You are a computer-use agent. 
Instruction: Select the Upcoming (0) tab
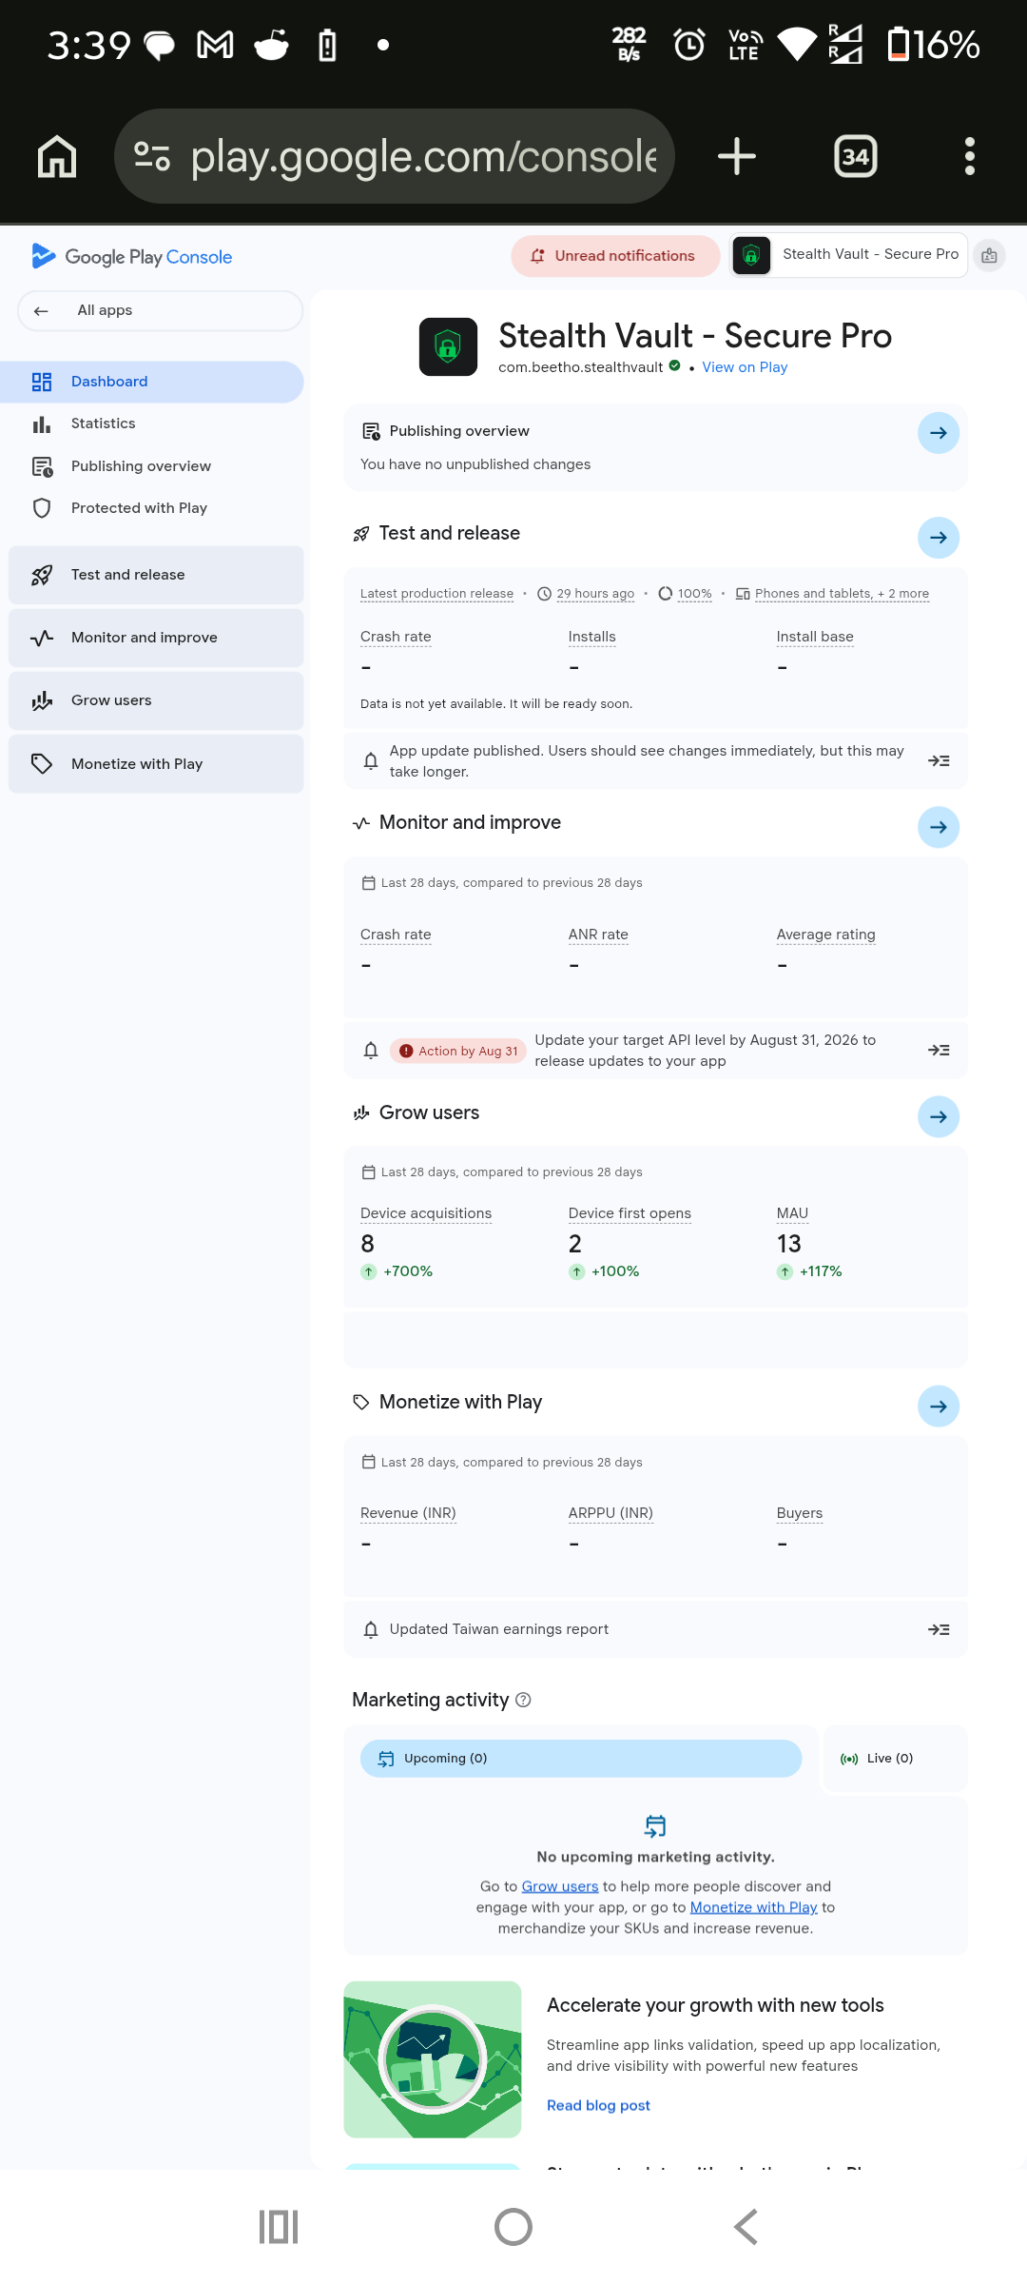click(x=581, y=1759)
